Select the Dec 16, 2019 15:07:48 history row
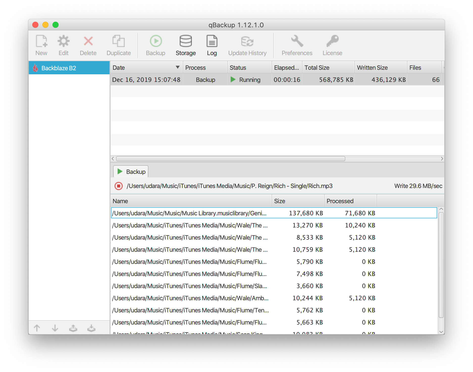473x372 pixels. pos(277,80)
